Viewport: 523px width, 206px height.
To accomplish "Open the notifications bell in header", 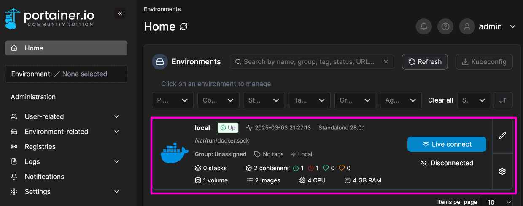I will point(424,26).
